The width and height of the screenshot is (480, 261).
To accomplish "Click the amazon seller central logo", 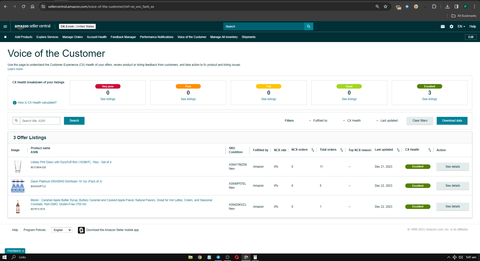I will pyautogui.click(x=32, y=26).
